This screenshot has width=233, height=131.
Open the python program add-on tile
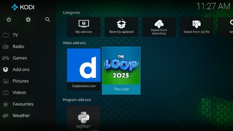(x=84, y=118)
